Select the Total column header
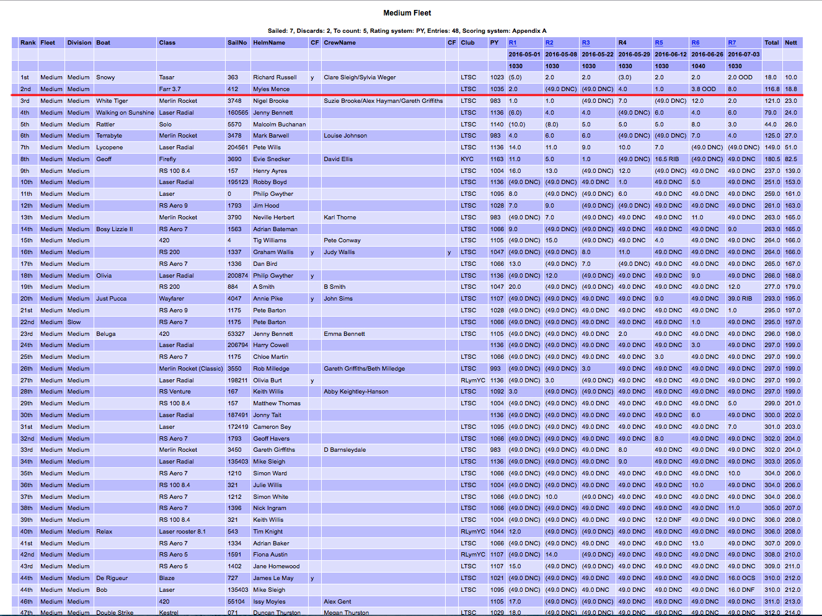 coord(772,43)
